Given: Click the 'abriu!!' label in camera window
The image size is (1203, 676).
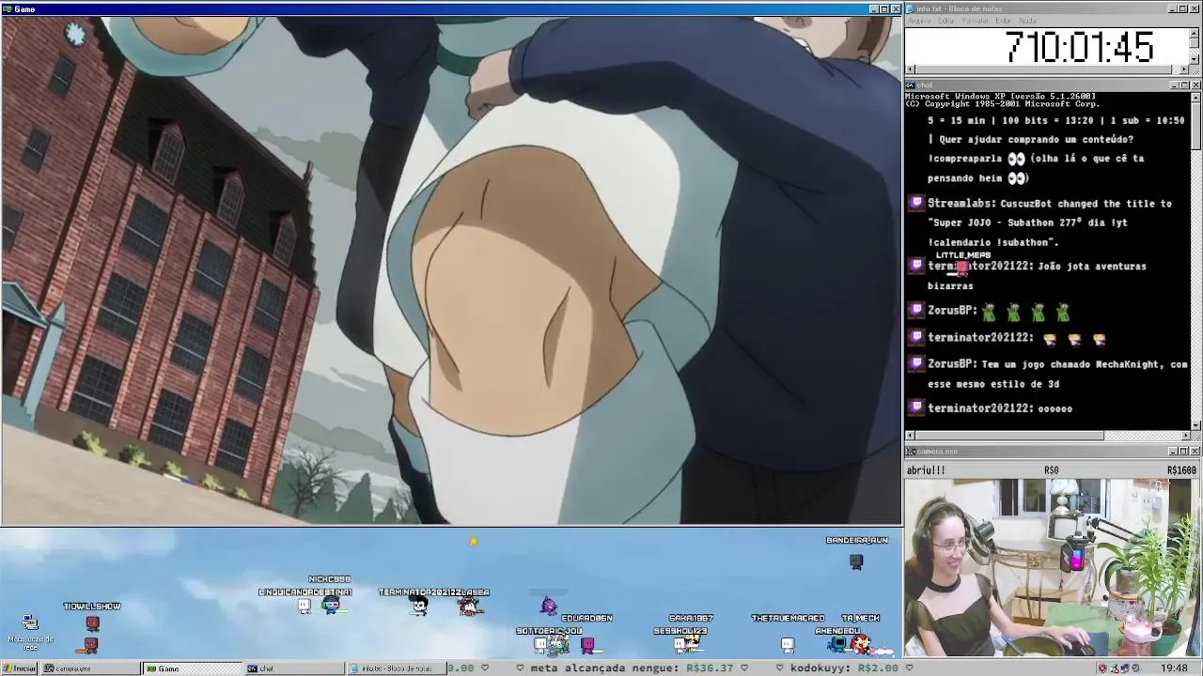Looking at the screenshot, I should point(926,470).
